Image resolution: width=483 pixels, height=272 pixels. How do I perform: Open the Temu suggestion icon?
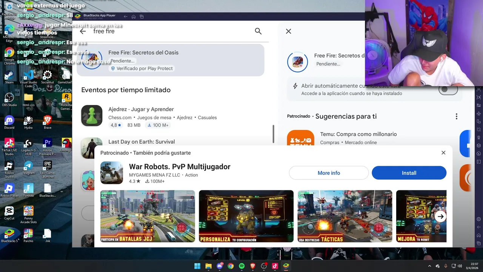[301, 138]
